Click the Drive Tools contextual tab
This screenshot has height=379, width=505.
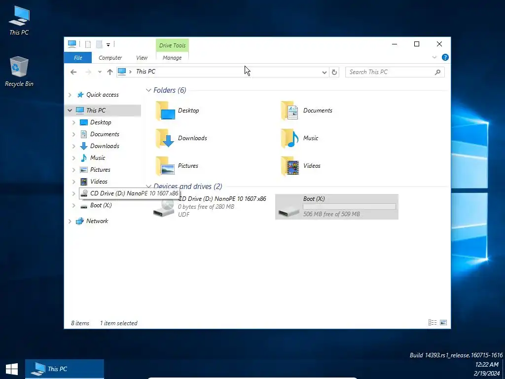click(x=172, y=45)
